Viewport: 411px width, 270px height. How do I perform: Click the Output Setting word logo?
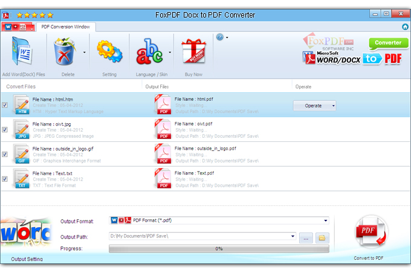pyautogui.click(x=25, y=232)
